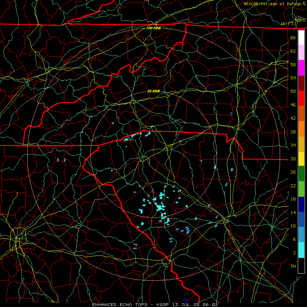The height and width of the screenshot is (307, 307).
Task: Click the magenta legend swatch near 58
Action: 301,68
